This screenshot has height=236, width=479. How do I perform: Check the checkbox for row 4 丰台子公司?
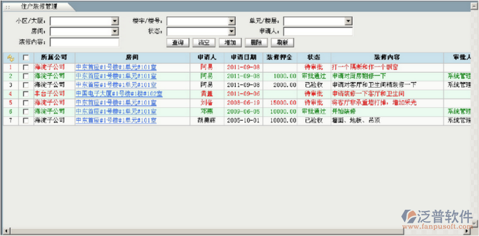point(26,94)
